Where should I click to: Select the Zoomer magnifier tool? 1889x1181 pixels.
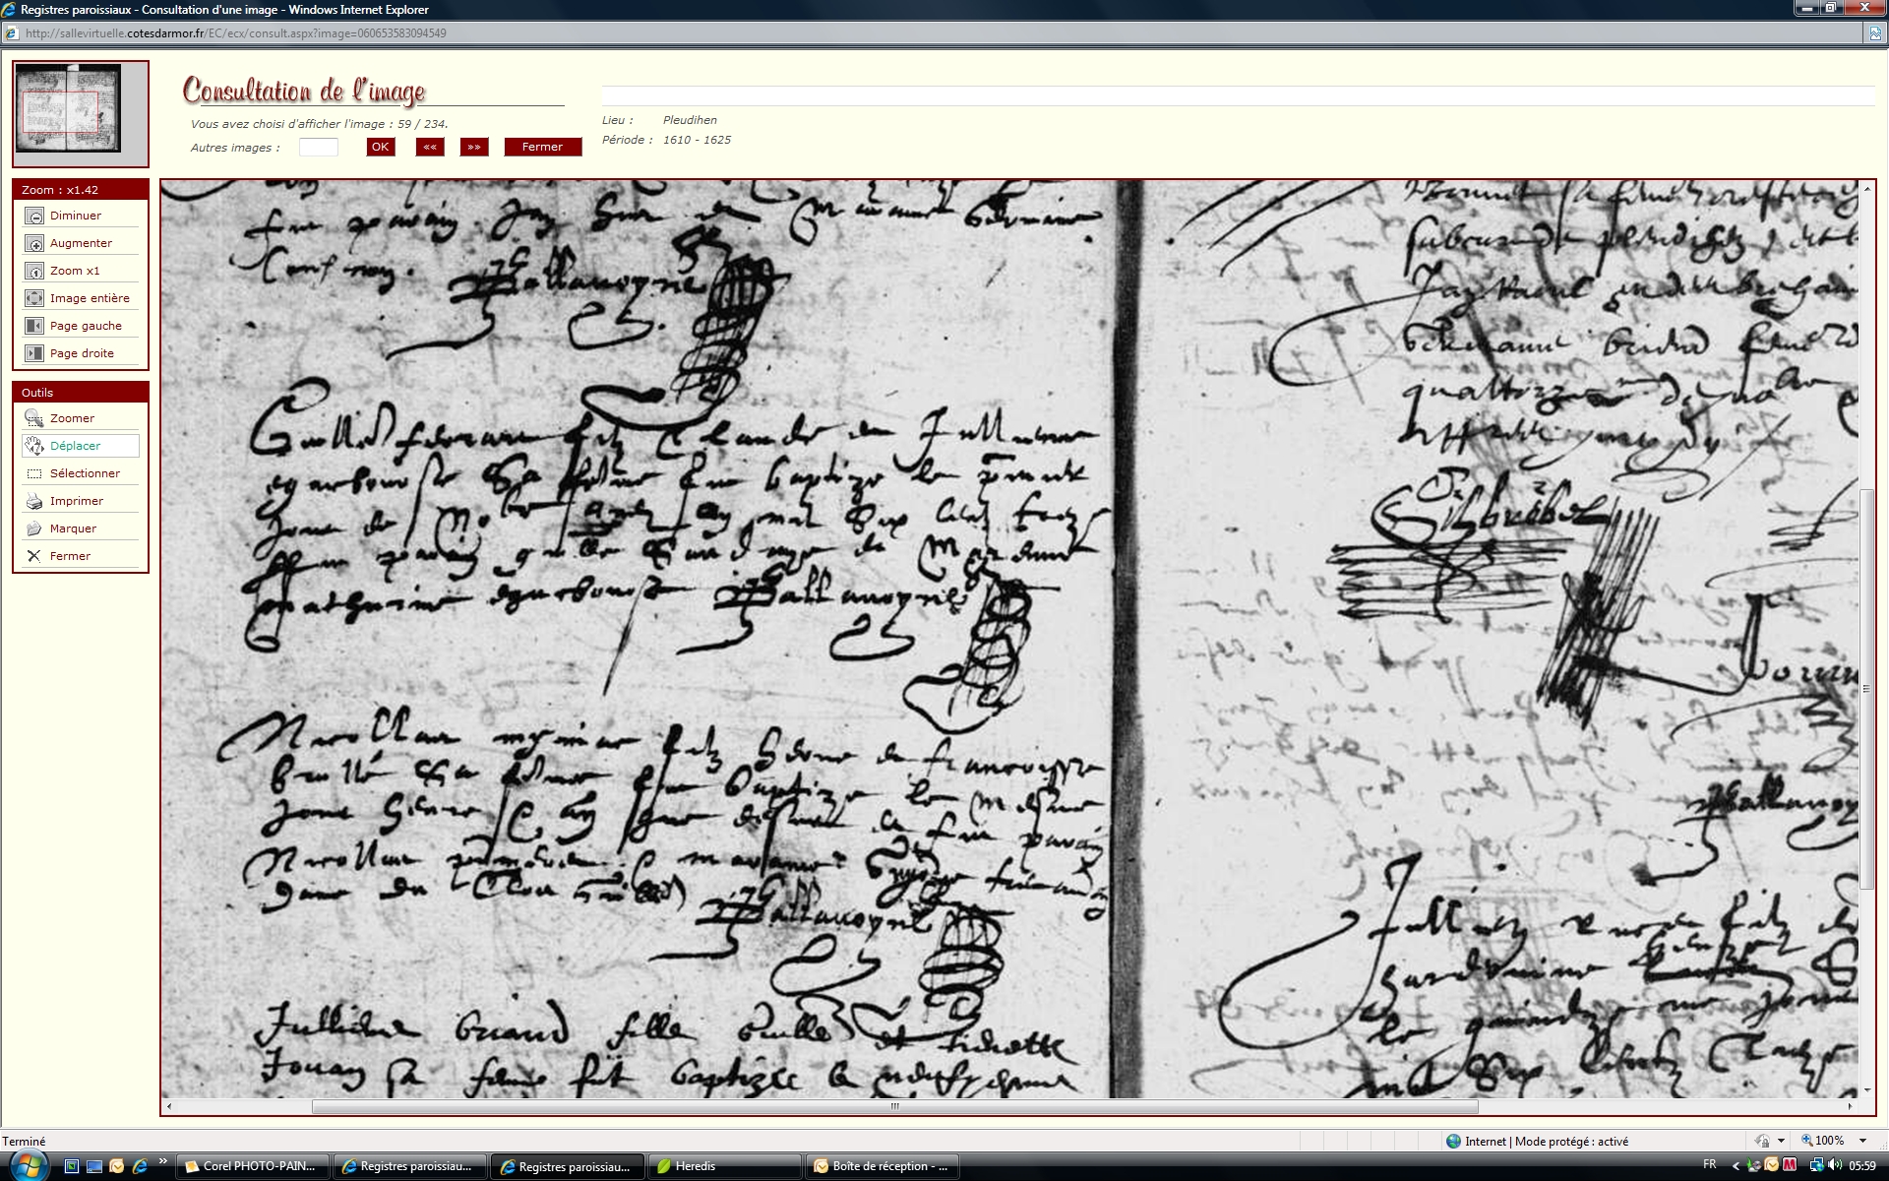[34, 418]
